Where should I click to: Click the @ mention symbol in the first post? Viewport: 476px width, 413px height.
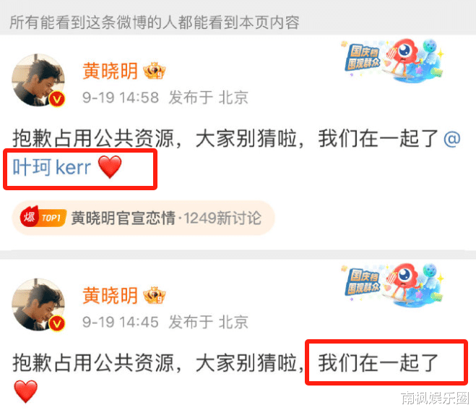click(x=451, y=139)
